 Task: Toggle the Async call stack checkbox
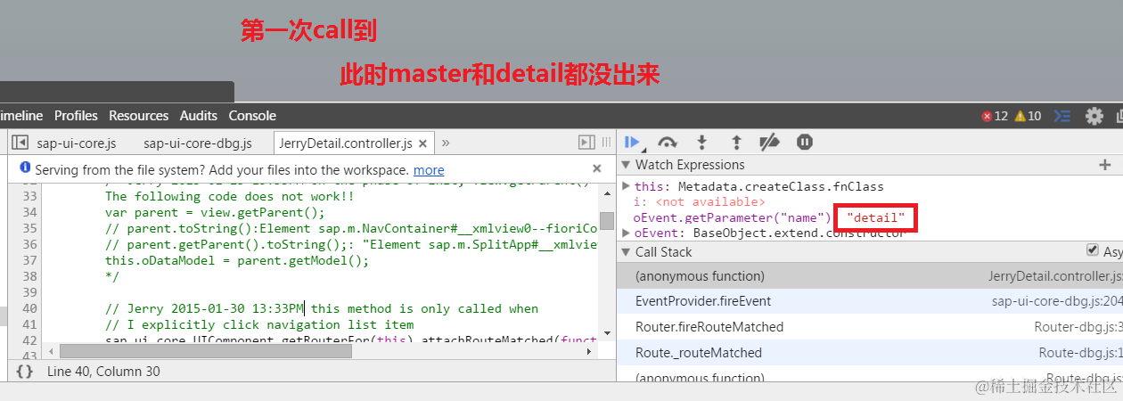tap(1093, 250)
